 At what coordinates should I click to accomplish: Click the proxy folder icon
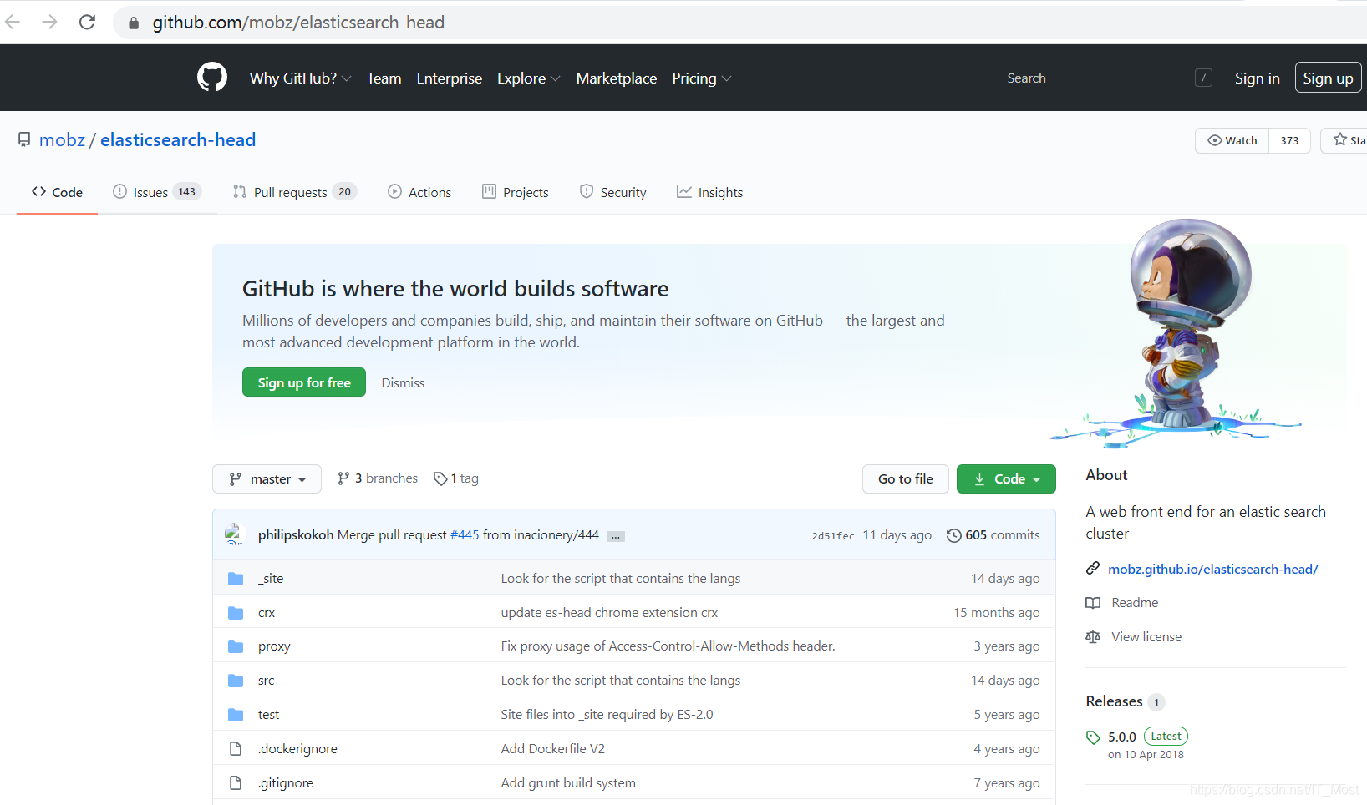[236, 647]
